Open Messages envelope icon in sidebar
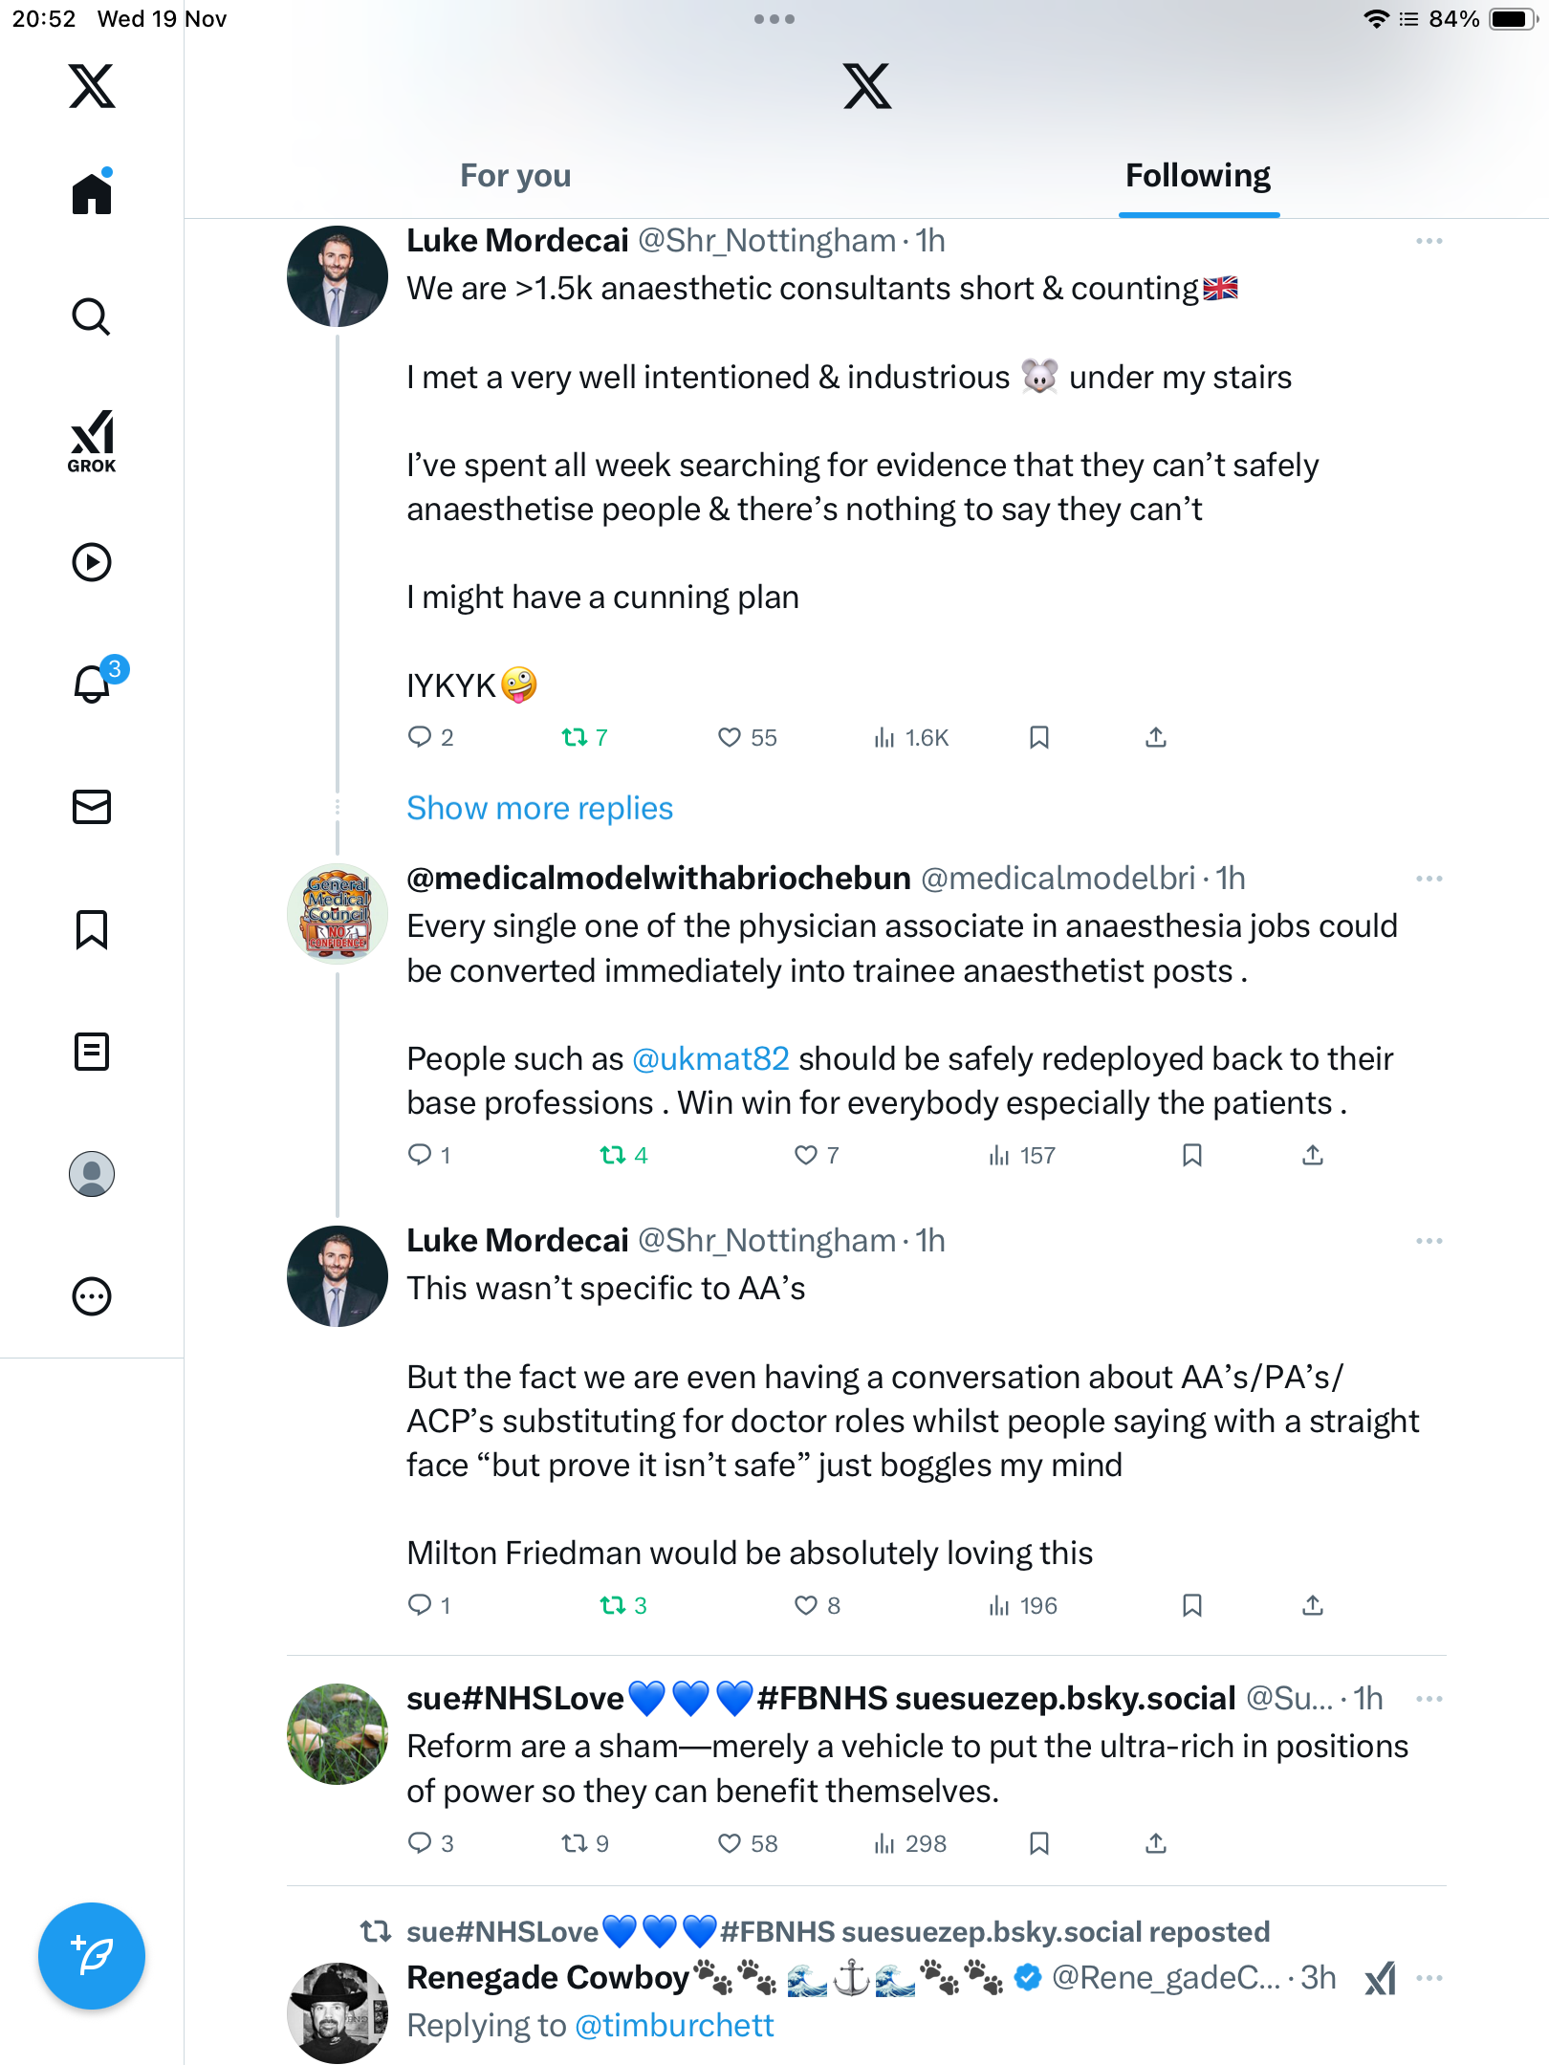The width and height of the screenshot is (1549, 2065). click(92, 807)
